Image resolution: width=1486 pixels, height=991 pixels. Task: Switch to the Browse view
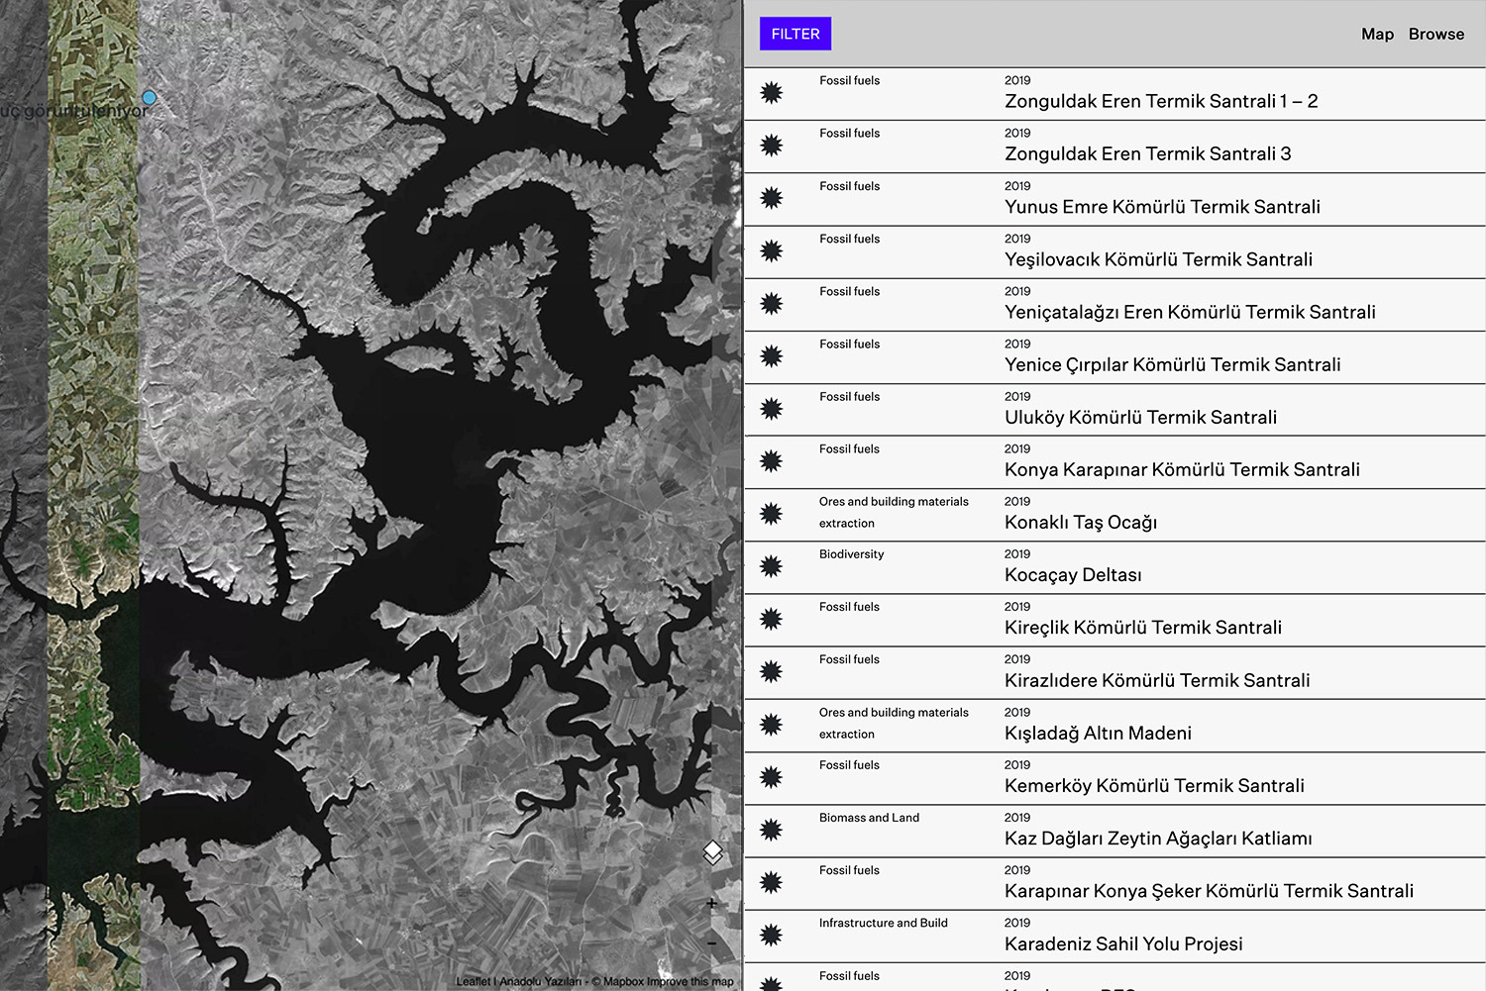pyautogui.click(x=1435, y=34)
